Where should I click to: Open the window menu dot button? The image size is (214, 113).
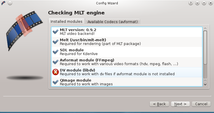tap(10, 3)
